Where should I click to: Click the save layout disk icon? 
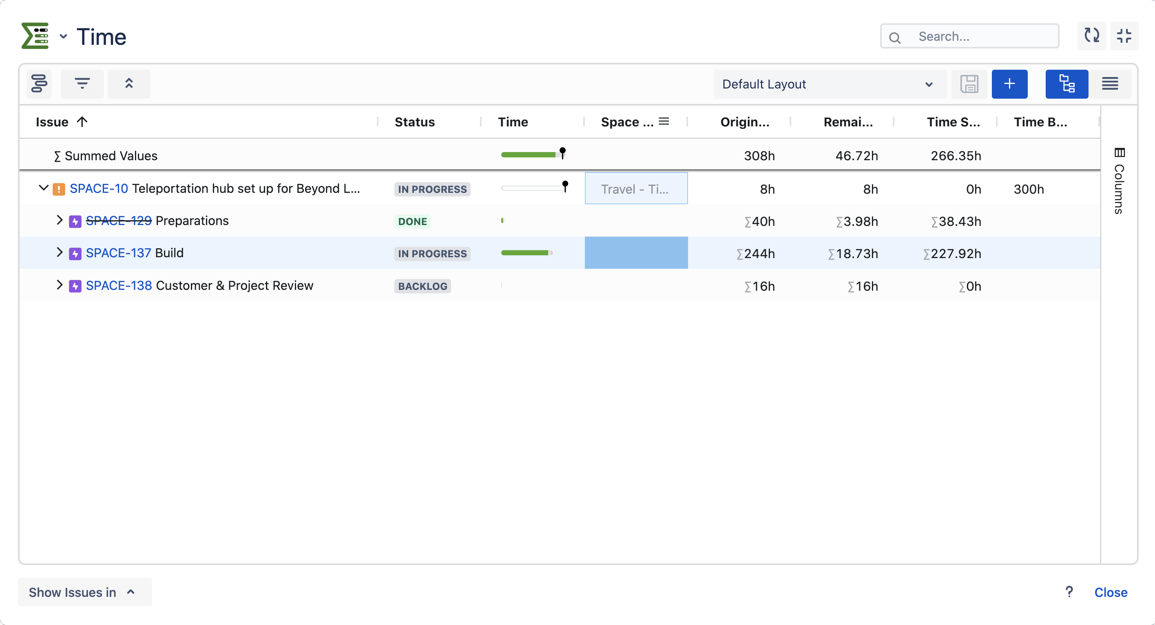point(969,84)
